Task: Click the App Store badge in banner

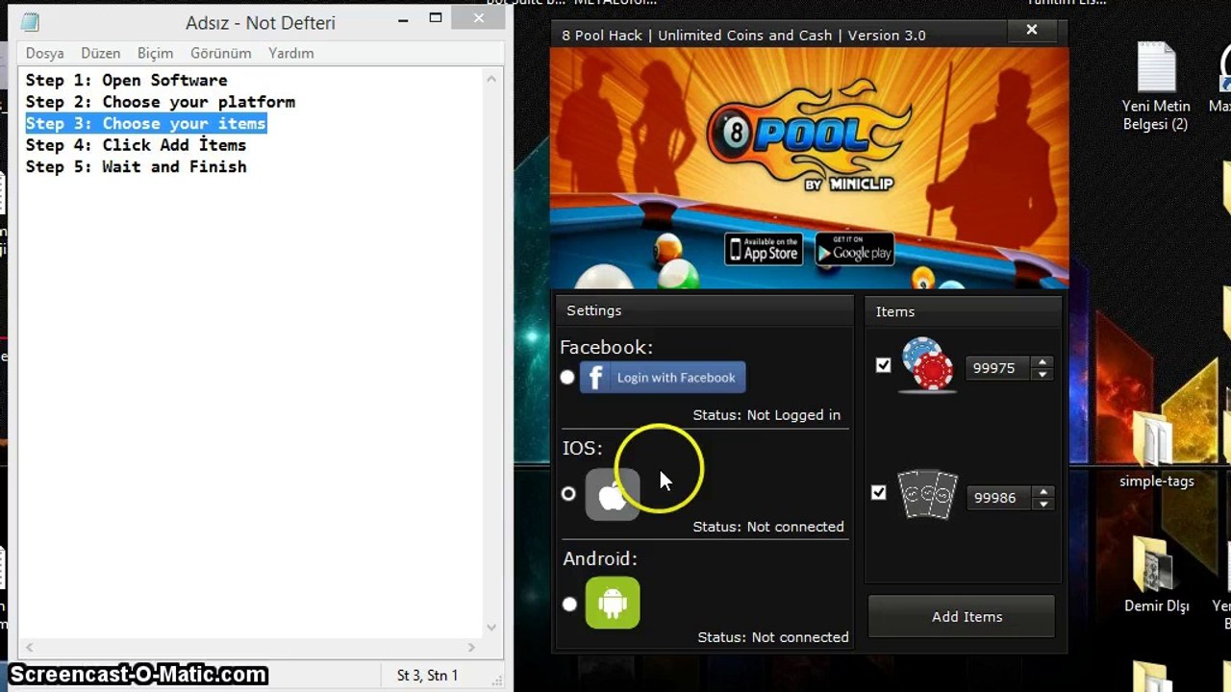Action: pos(764,250)
